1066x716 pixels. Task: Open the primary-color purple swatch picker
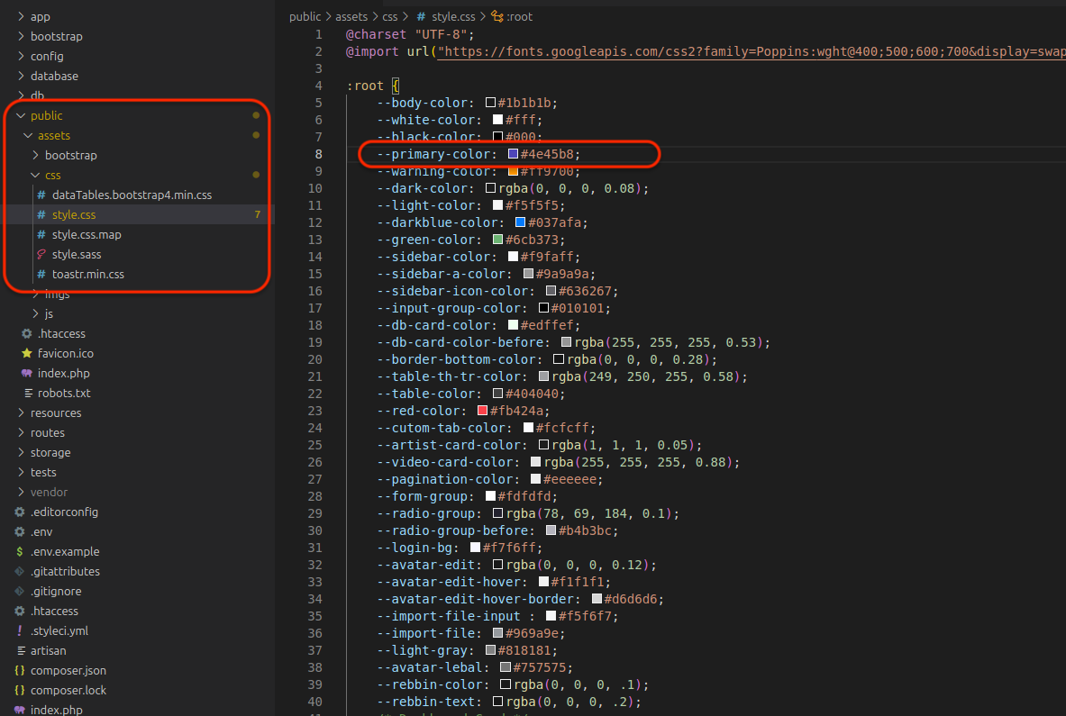pyautogui.click(x=513, y=154)
